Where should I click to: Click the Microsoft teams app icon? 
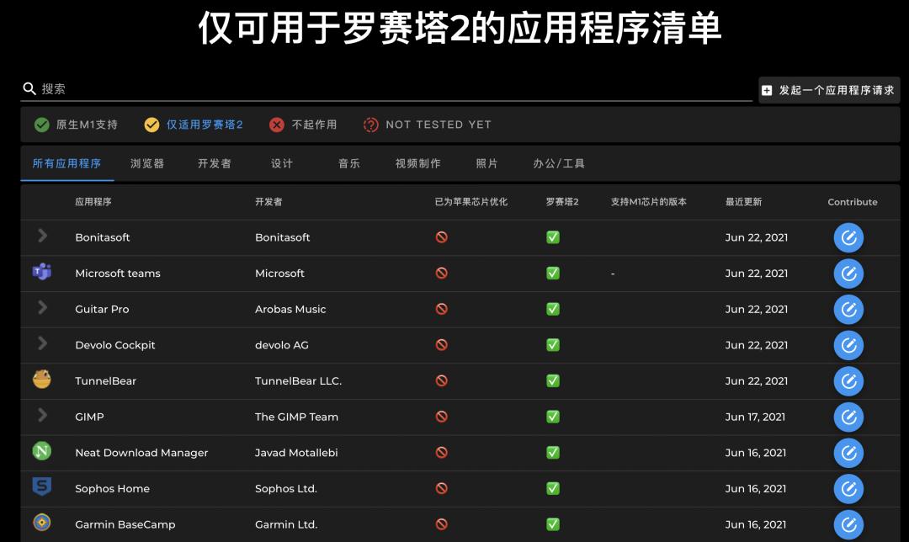click(x=42, y=273)
